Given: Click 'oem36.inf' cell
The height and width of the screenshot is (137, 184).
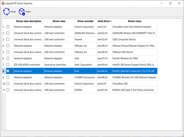Looking at the screenshot, I should 104,52.
